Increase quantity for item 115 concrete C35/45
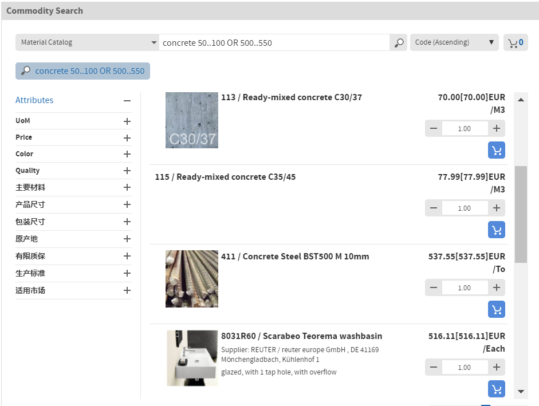 pos(497,208)
